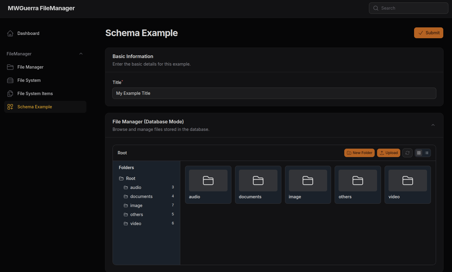Image resolution: width=452 pixels, height=272 pixels.
Task: Click the File System storage icon
Action: [x=10, y=80]
